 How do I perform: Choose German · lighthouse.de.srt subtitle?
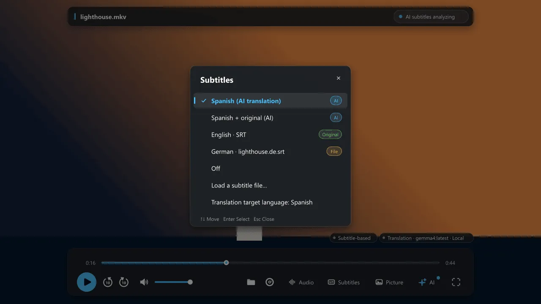click(x=270, y=152)
